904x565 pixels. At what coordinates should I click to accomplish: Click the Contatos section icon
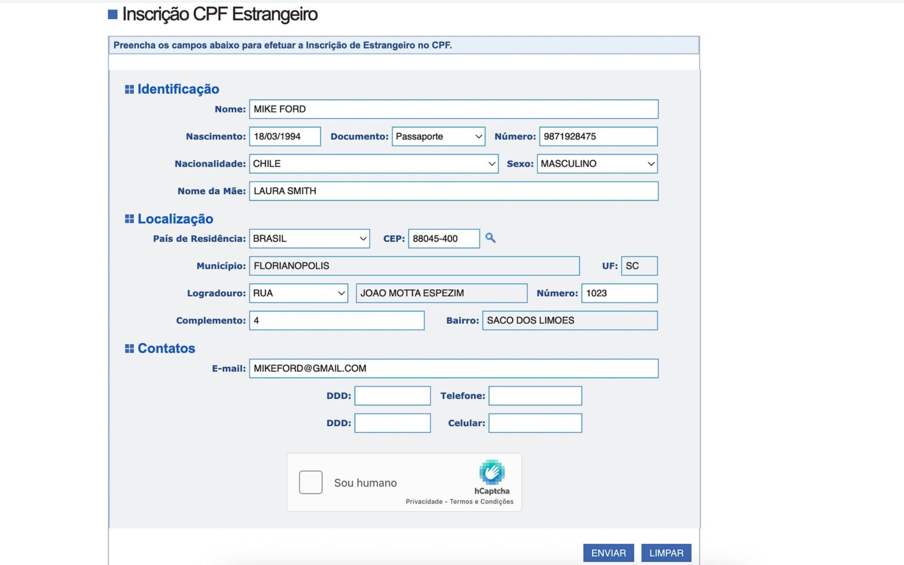point(129,348)
